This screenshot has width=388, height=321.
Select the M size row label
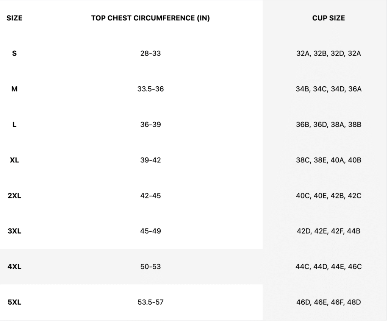pos(14,89)
